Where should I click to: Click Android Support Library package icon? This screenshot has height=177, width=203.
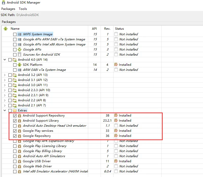pos(20,121)
